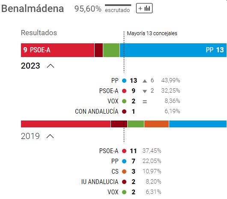Click the IU ANDALUCIA row label
The height and width of the screenshot is (199, 227).
click(100, 181)
